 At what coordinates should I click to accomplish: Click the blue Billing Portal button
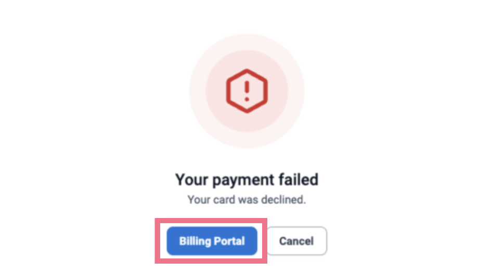point(212,241)
